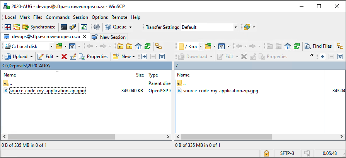Open the Help menu

click(x=135, y=17)
